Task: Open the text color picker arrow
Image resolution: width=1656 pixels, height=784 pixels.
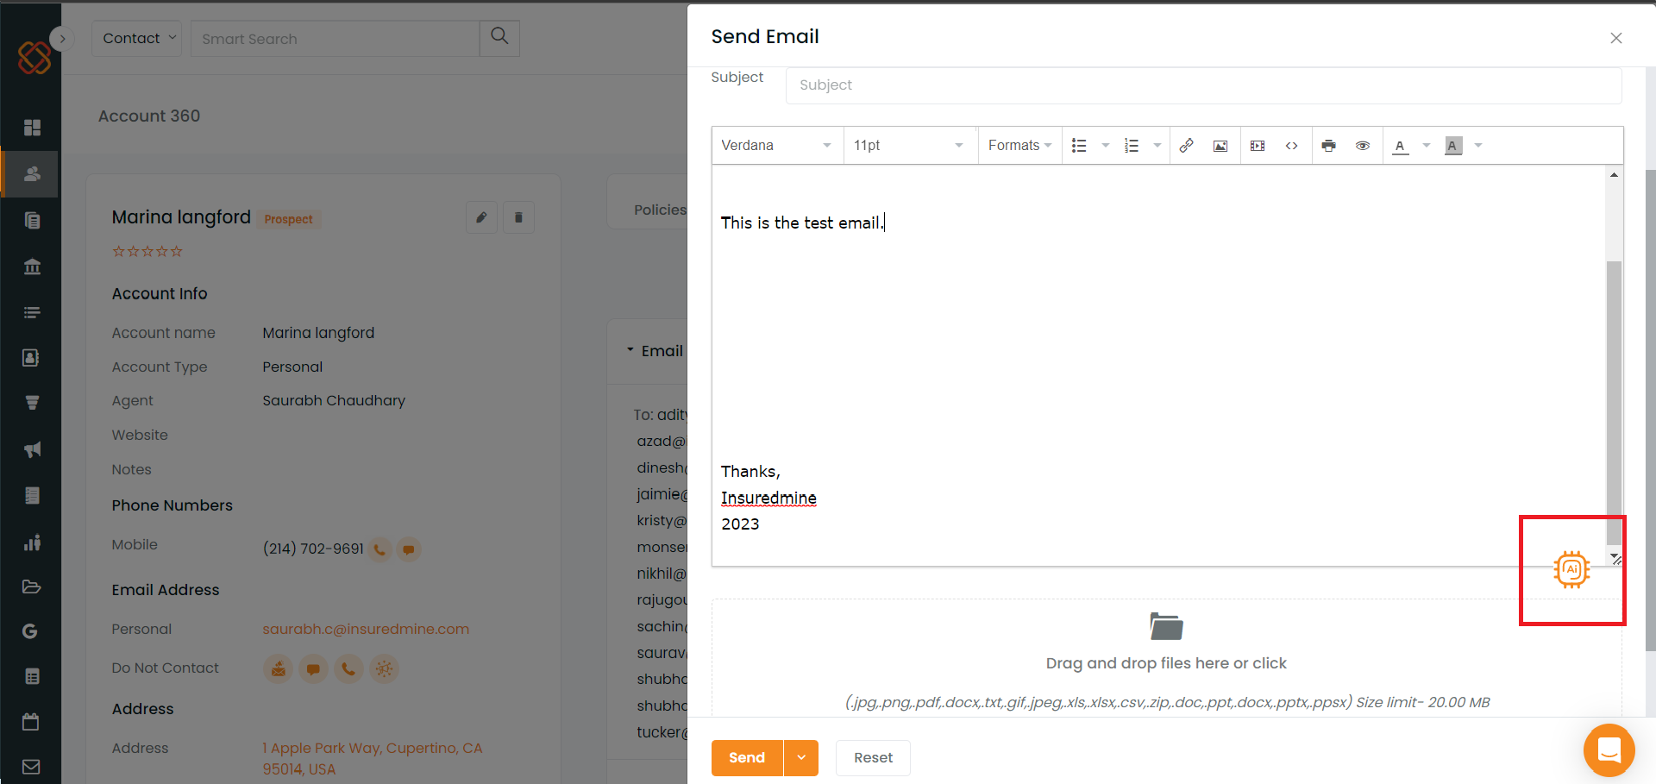Action: (x=1427, y=146)
